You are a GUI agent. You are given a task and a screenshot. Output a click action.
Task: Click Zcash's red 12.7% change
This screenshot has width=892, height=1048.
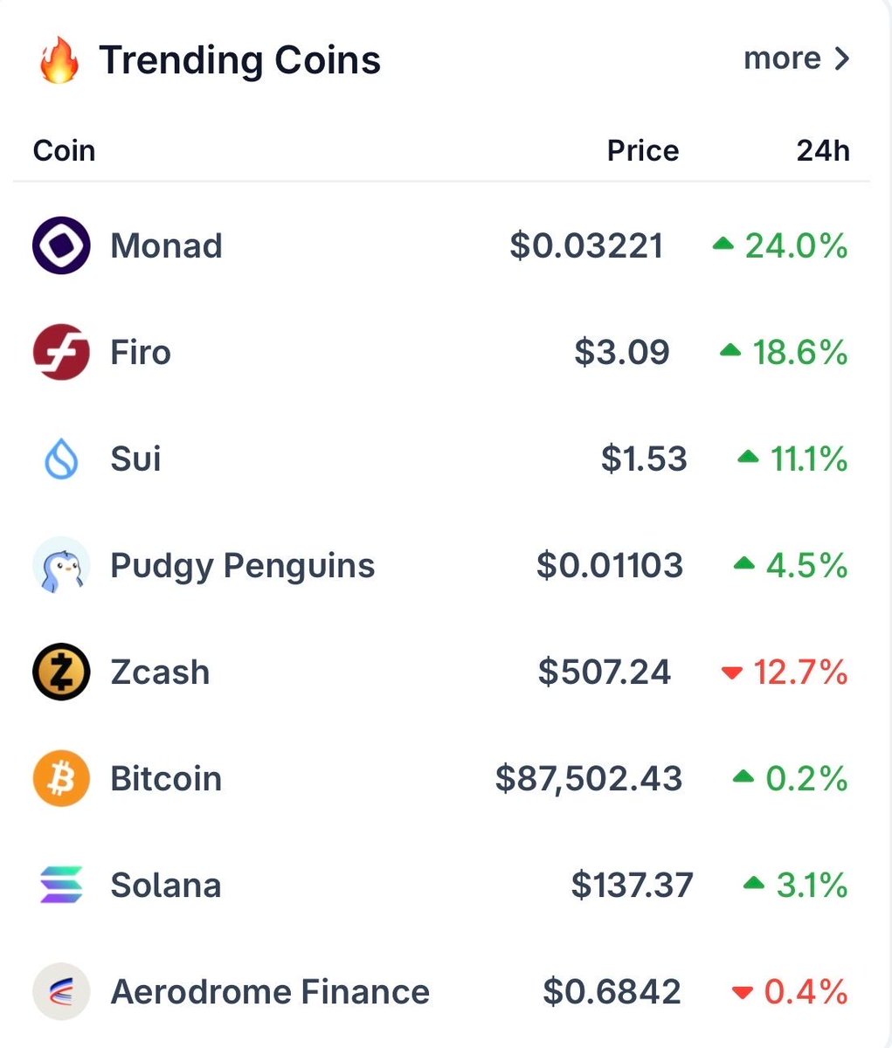[799, 672]
